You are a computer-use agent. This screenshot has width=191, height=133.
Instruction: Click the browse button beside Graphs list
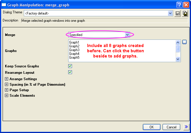coord(184,42)
